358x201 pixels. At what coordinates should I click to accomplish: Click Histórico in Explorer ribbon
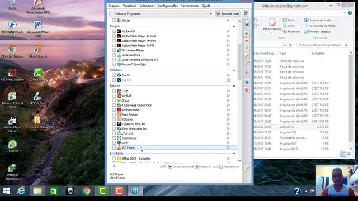coord(291,32)
